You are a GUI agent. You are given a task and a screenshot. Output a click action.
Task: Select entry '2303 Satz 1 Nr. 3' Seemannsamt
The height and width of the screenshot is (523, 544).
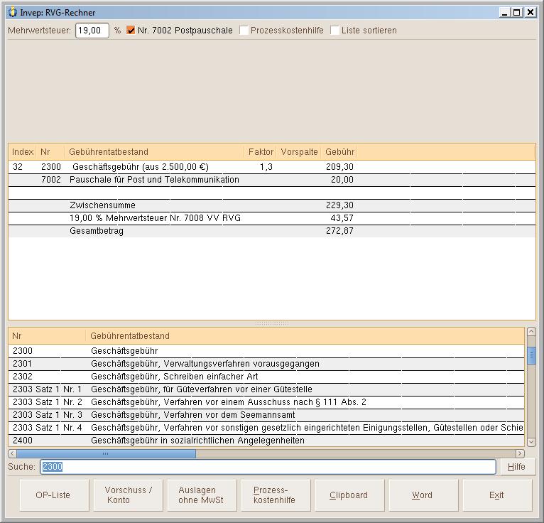[266, 415]
